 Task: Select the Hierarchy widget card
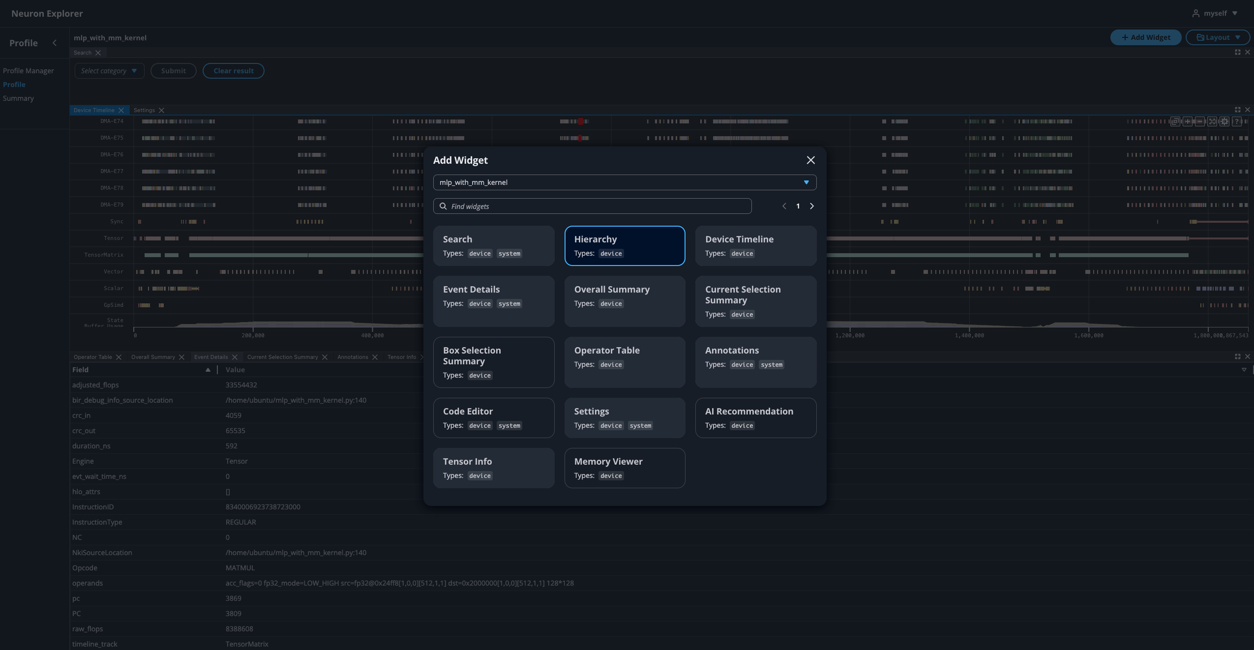pos(625,246)
